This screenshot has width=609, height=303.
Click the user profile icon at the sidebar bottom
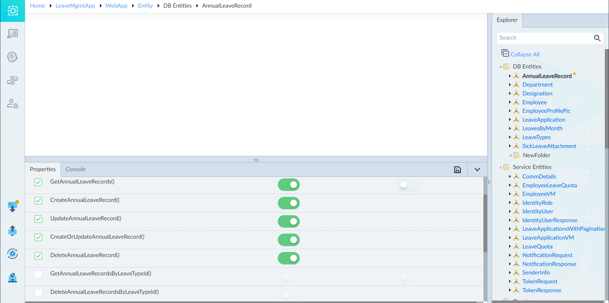(12, 278)
